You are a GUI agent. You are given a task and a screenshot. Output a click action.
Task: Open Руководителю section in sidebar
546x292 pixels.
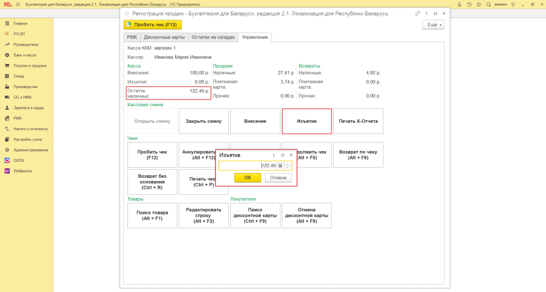tap(27, 45)
